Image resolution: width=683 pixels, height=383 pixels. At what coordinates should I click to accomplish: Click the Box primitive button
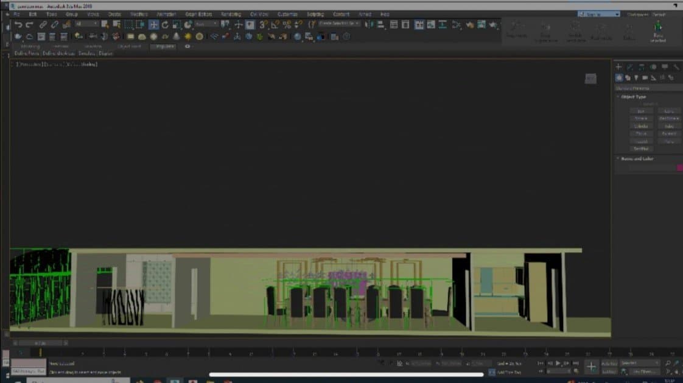click(641, 111)
